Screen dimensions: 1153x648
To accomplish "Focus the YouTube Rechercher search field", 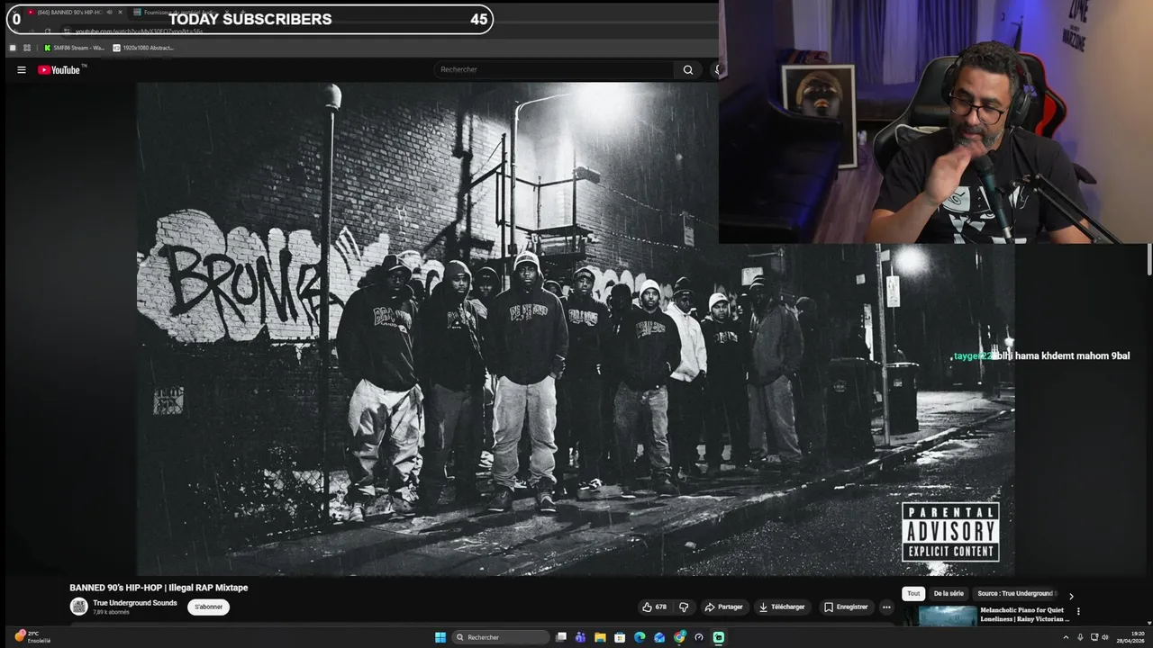I will [x=554, y=69].
